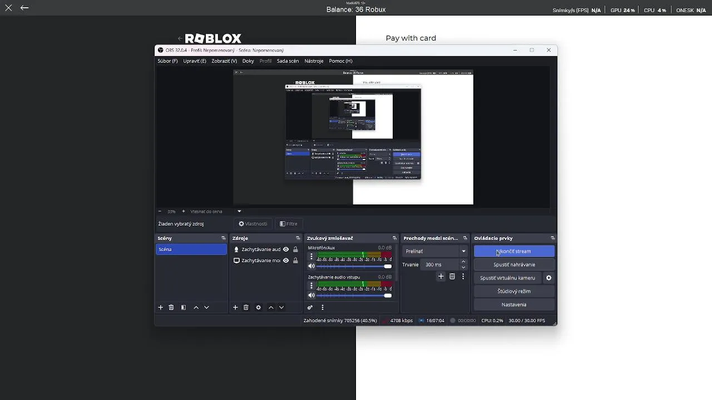
Task: Toggle visibility eye of audio capture source
Action: coord(286,249)
